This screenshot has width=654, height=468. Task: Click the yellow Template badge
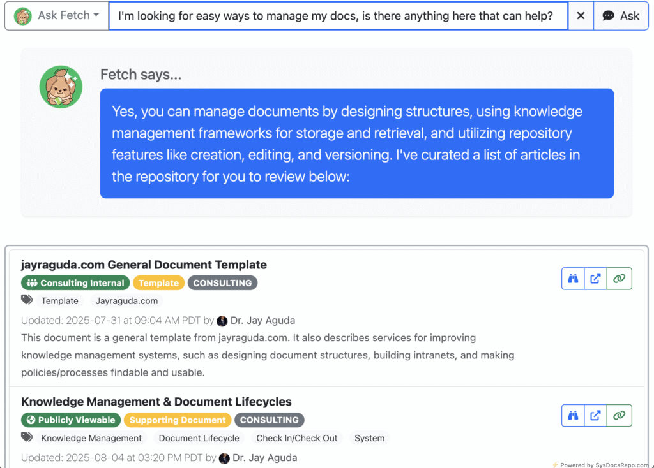point(158,283)
